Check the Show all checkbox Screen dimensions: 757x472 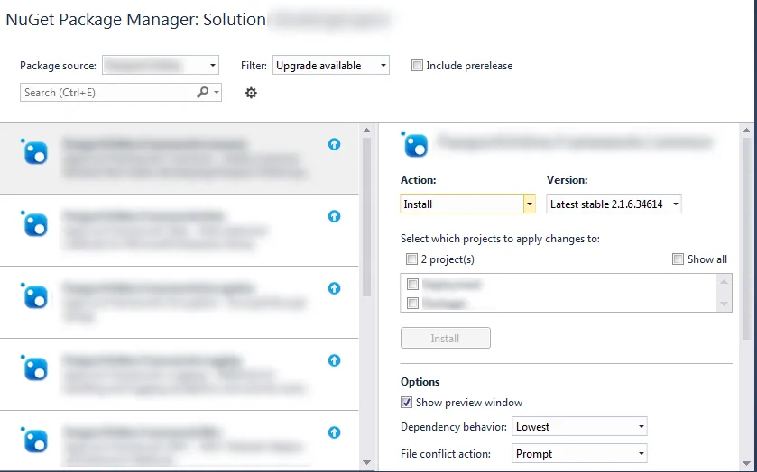[678, 259]
